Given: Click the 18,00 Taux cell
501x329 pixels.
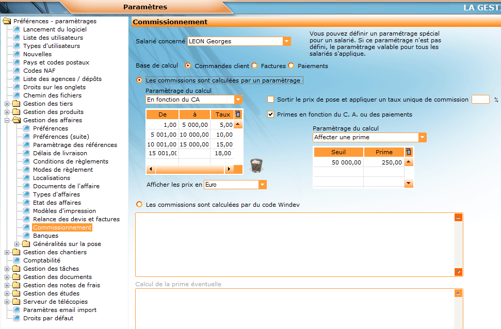Looking at the screenshot, I should pos(222,153).
